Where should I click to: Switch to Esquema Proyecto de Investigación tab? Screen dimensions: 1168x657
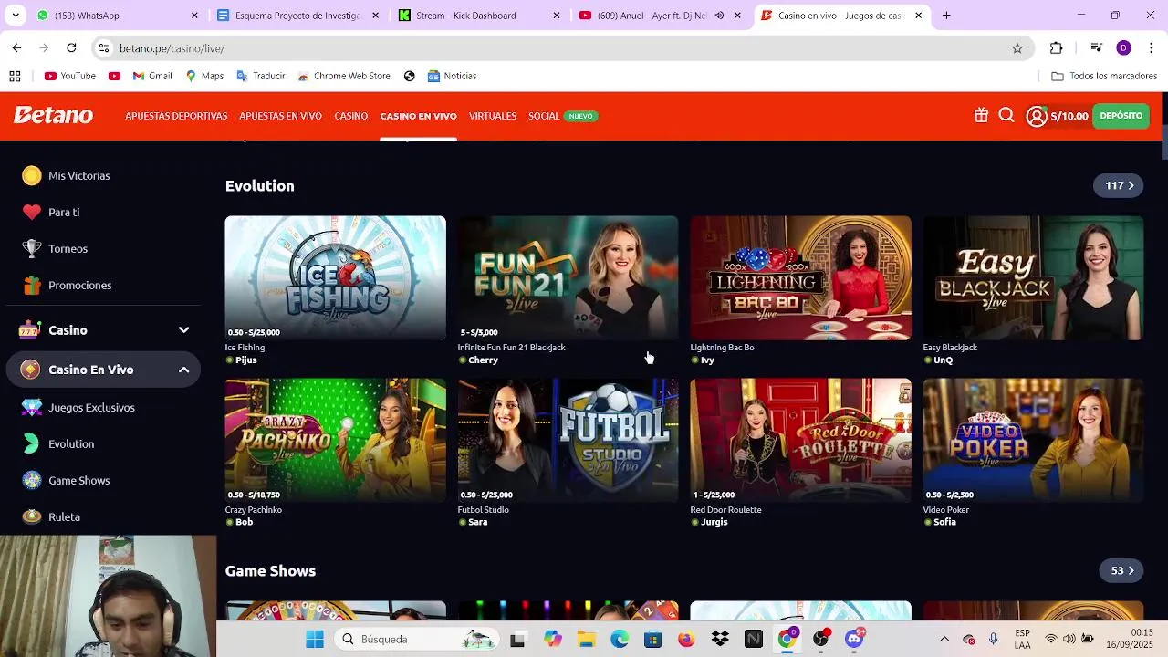pos(298,16)
